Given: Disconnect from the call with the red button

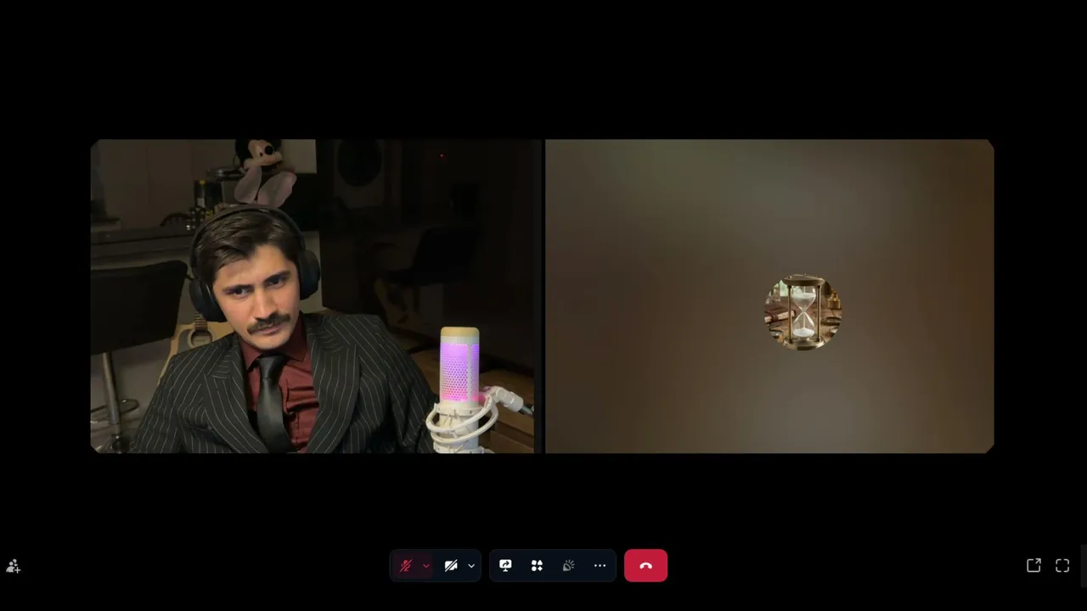Looking at the screenshot, I should click(645, 566).
